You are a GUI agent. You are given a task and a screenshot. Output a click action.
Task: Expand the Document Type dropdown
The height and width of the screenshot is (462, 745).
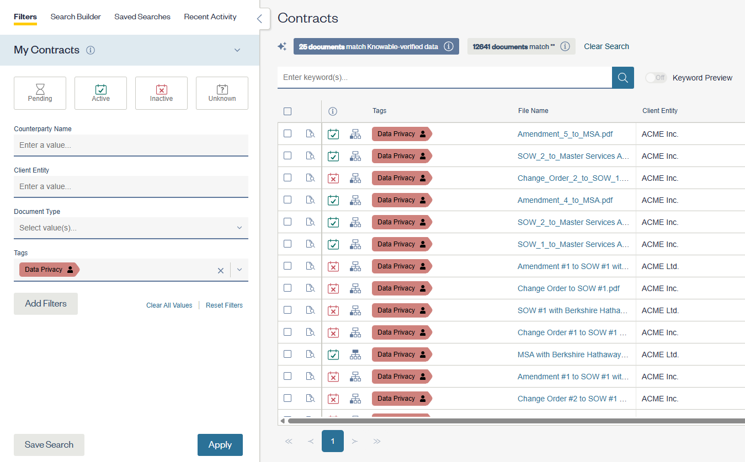[239, 228]
